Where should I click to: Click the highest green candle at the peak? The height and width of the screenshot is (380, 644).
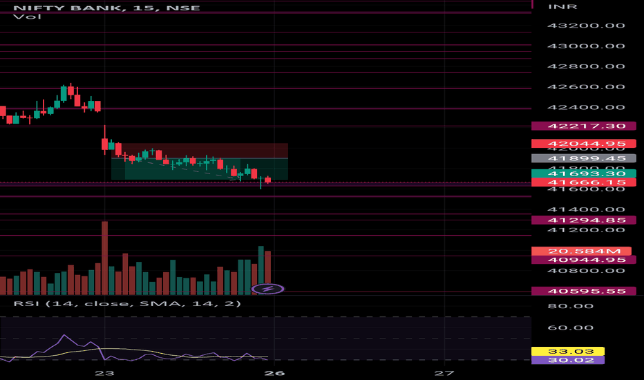64,94
